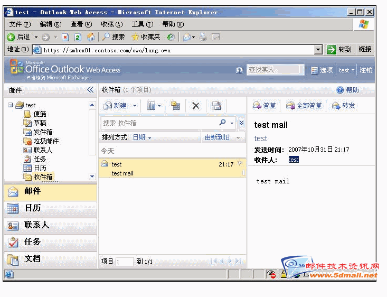
Task: Open the 工具(T) menu
Action: 142,24
